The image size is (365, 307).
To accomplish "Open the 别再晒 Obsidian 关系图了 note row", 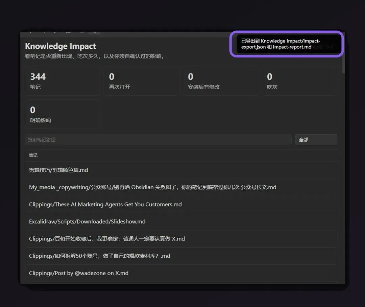I will [x=181, y=187].
